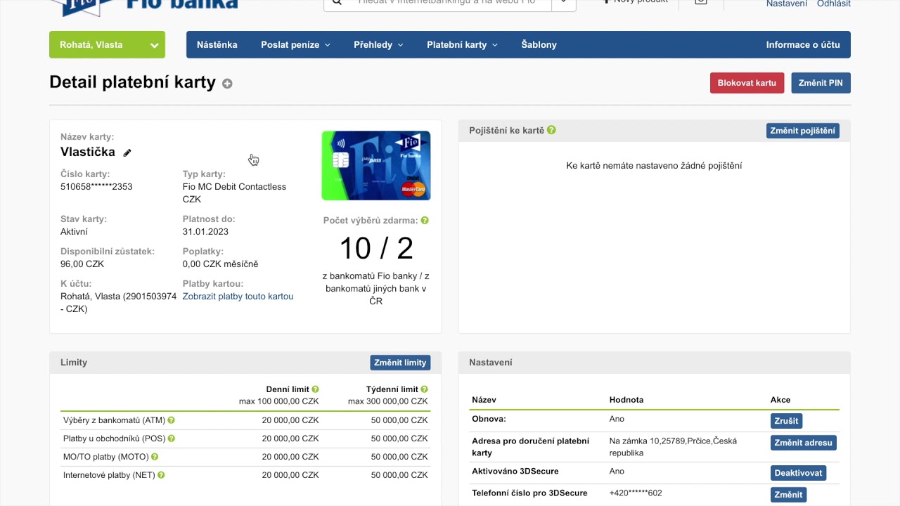Click phone number +420******602
The image size is (900, 506).
(636, 493)
